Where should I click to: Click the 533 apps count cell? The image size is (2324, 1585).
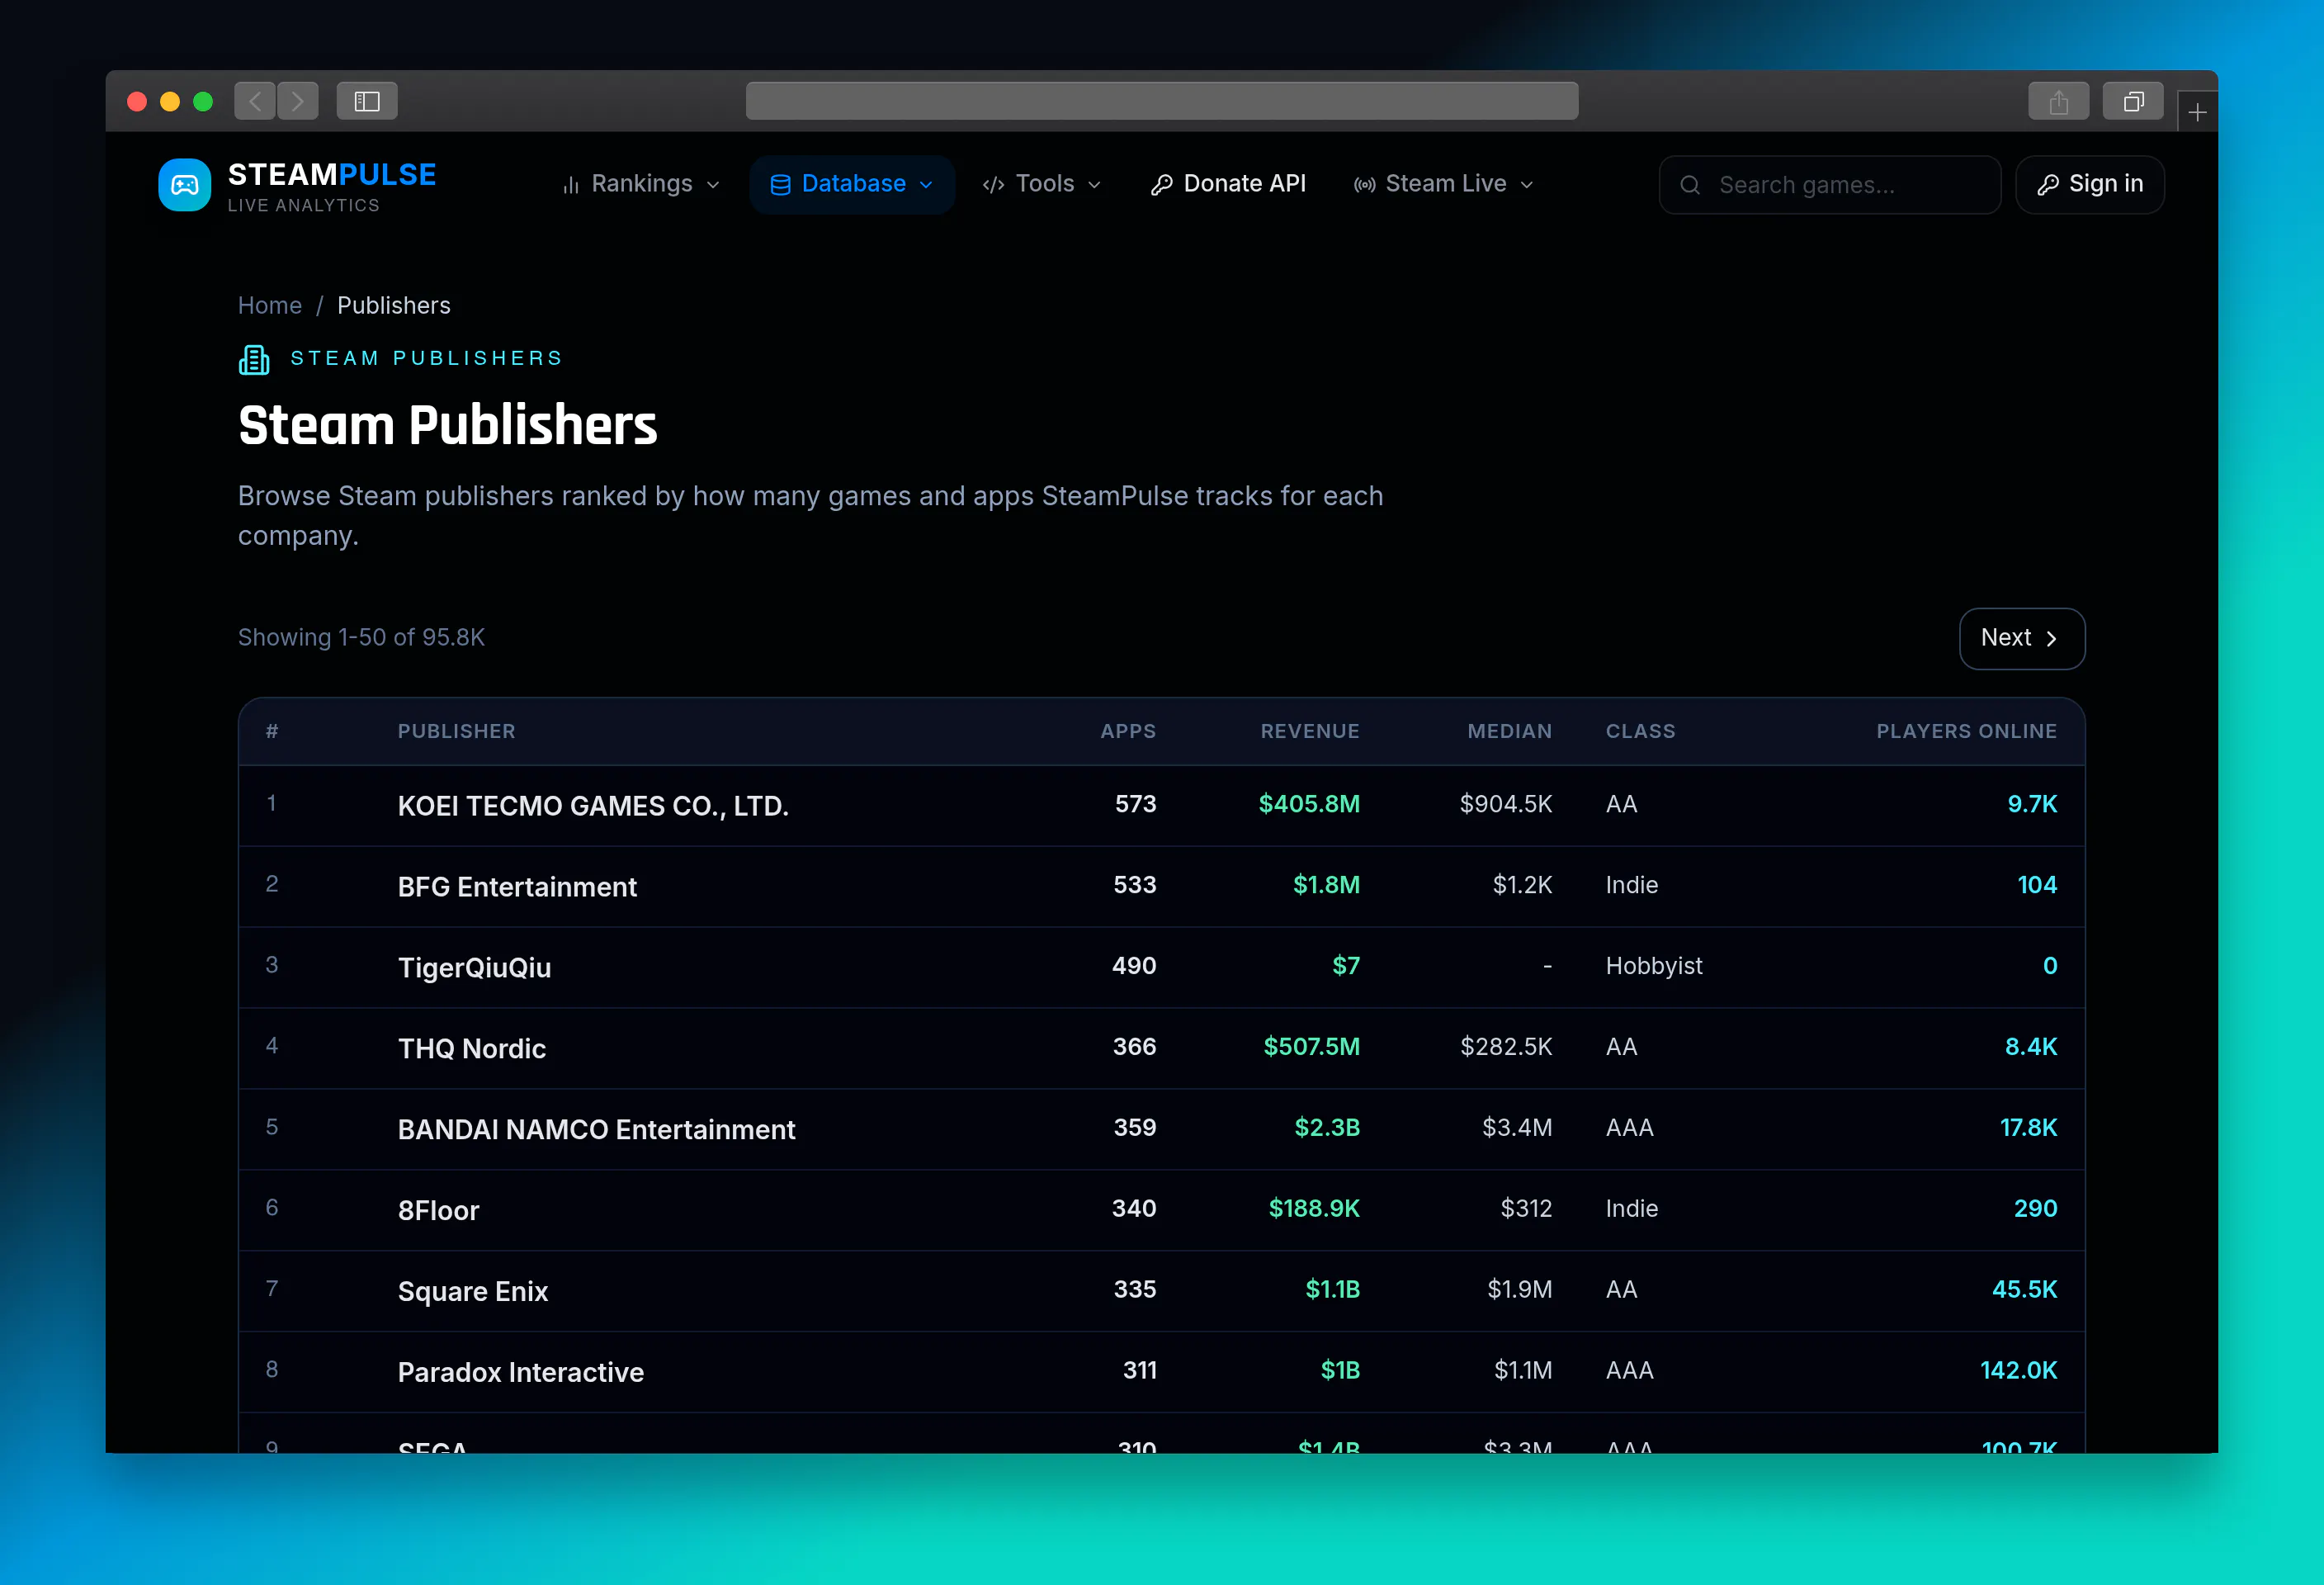1135,885
